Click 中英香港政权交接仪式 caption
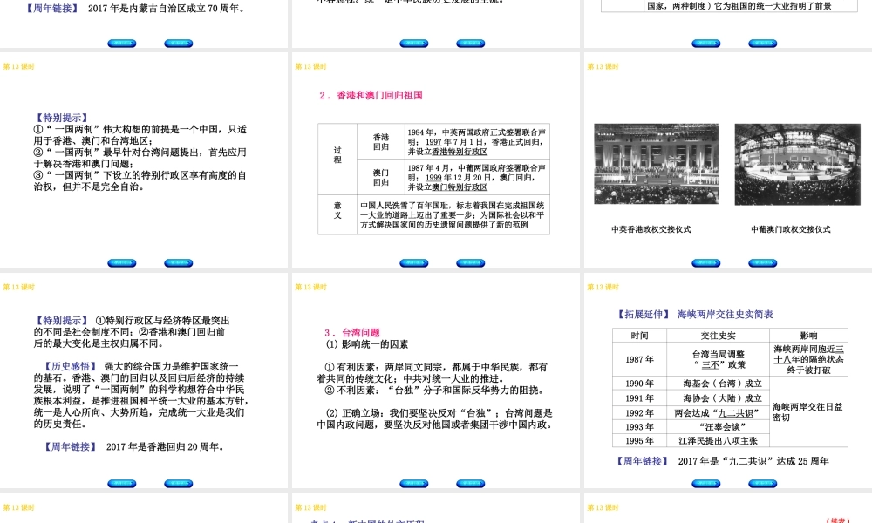 click(x=651, y=229)
